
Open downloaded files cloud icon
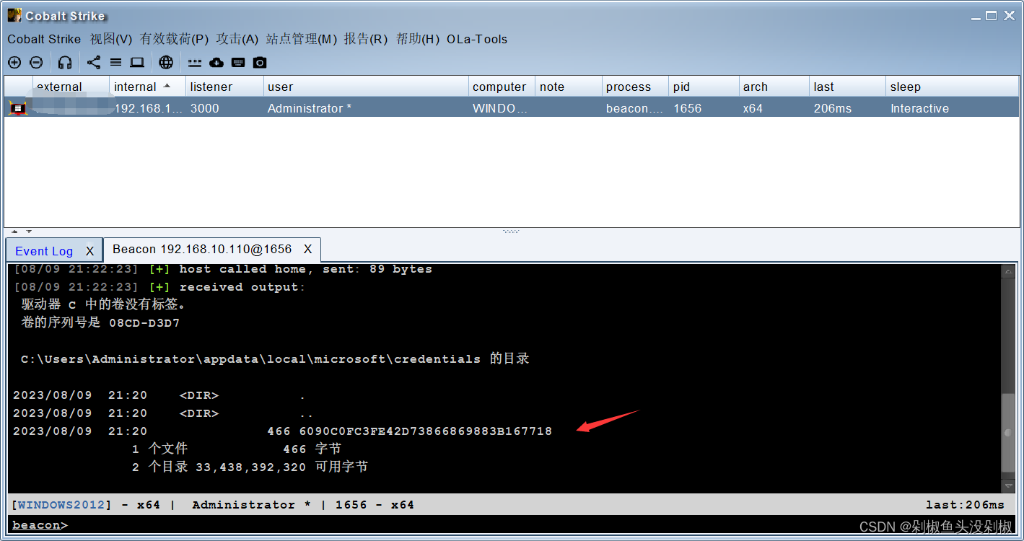tap(216, 63)
